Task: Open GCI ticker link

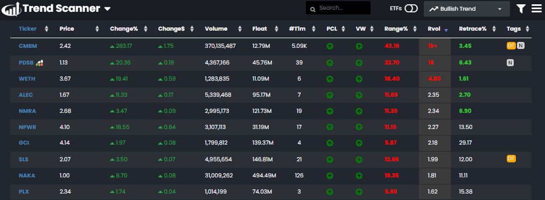Action: pyautogui.click(x=24, y=142)
